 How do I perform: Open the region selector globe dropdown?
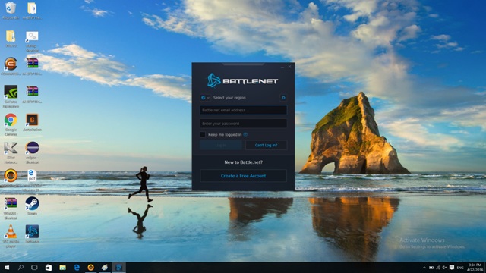[x=205, y=98]
